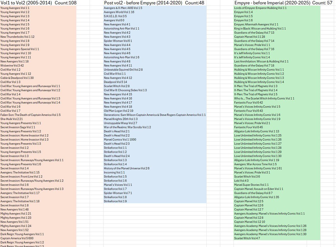
Task: Click cell 'Secret Invasion Saga Vol 1 1'
Action: tap(38, 127)
